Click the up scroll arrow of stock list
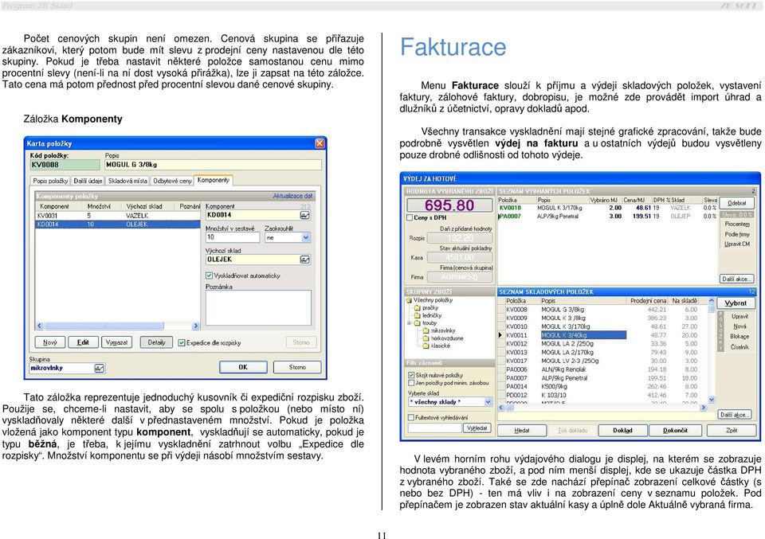The width and height of the screenshot is (765, 539). (712, 301)
